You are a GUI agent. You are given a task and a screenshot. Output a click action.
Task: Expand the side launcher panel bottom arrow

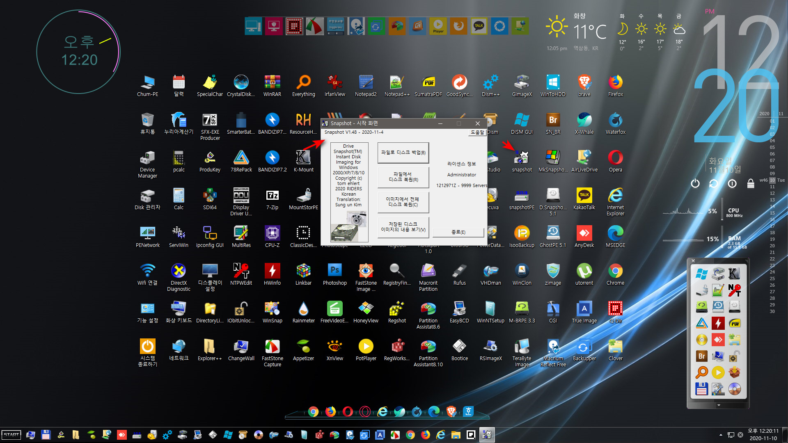pyautogui.click(x=719, y=405)
